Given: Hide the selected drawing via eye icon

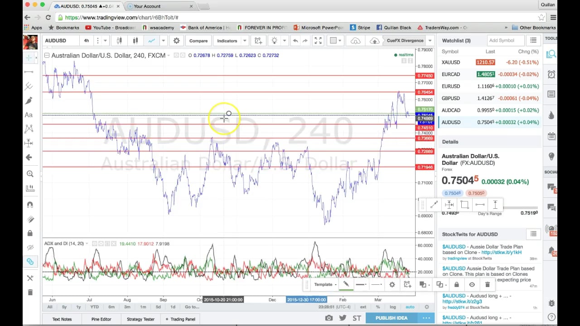Looking at the screenshot, I should [472, 284].
